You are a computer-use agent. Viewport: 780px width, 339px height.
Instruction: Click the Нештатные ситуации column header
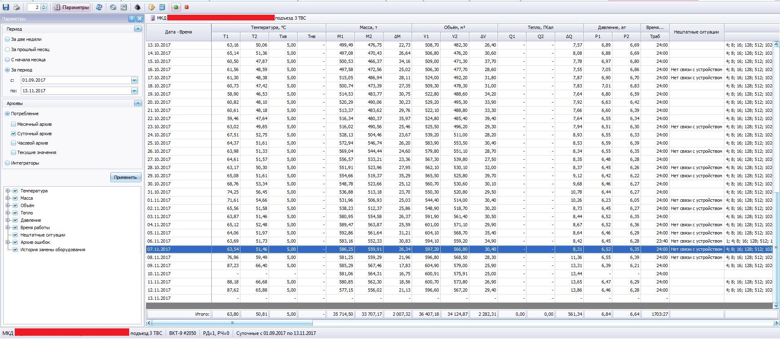pyautogui.click(x=697, y=32)
